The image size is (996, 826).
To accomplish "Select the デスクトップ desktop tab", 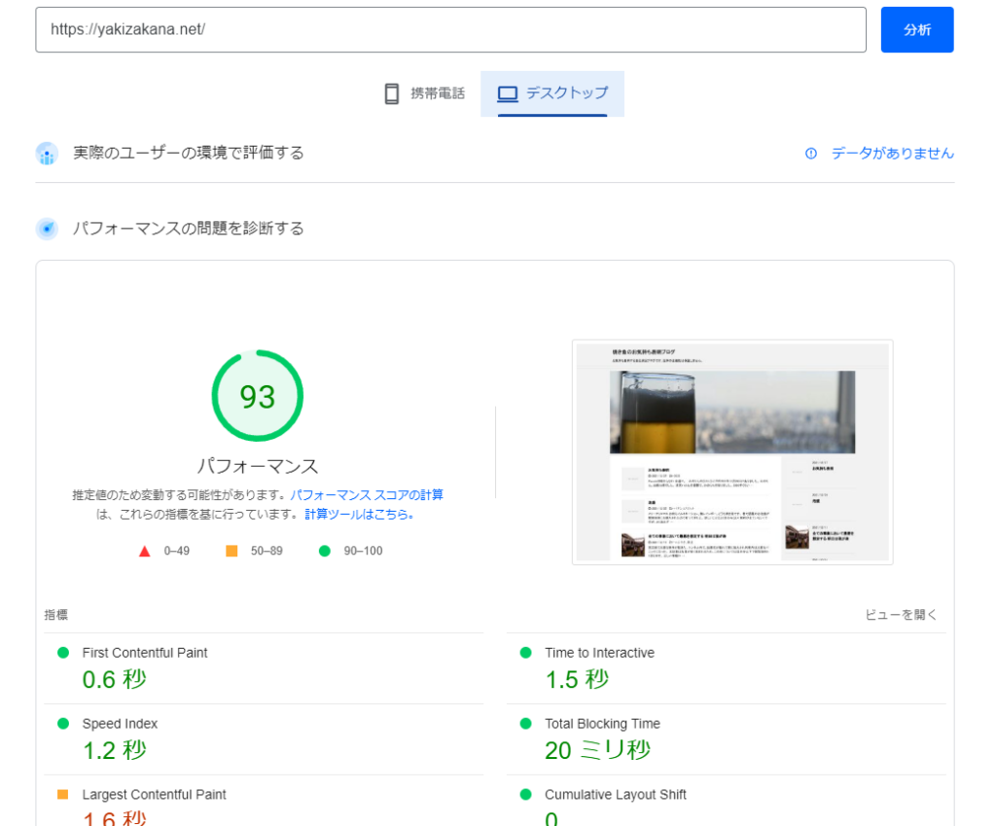I will (552, 93).
